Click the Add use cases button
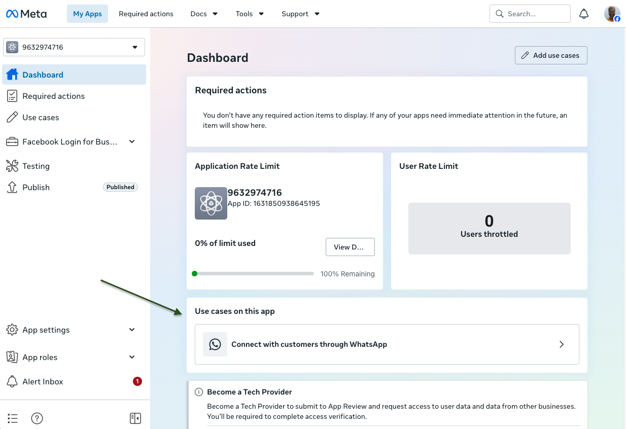The width and height of the screenshot is (626, 429). pyautogui.click(x=551, y=55)
